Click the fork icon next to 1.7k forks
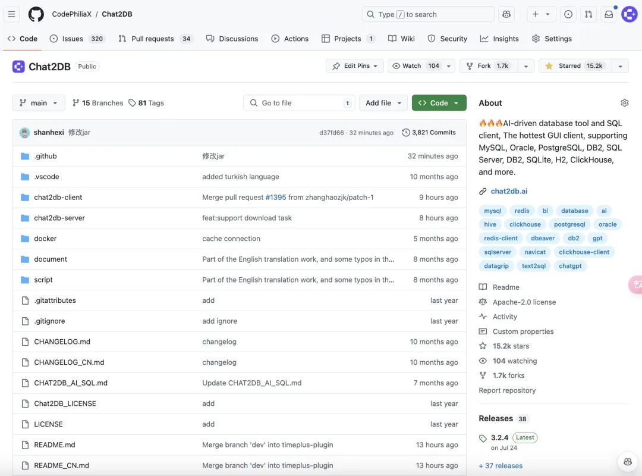The image size is (642, 476). pos(483,375)
